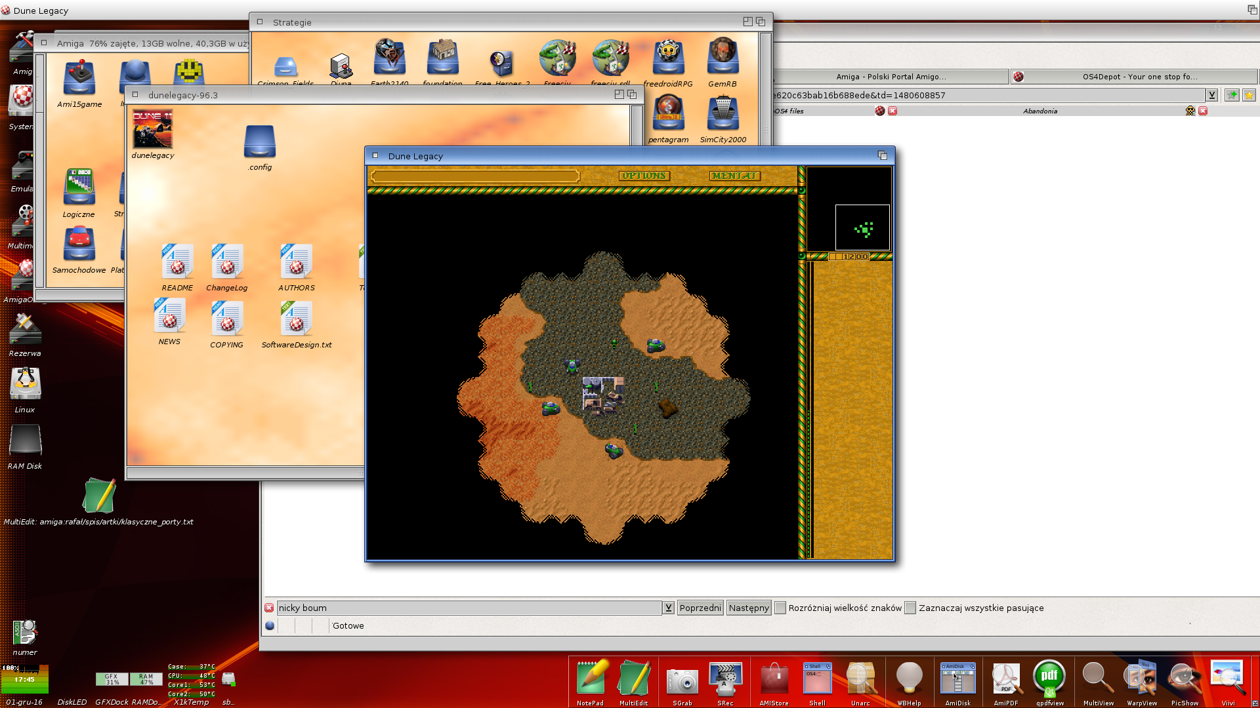Screen dimensions: 1260x708
Task: Switch to 'Amiga - Polski Portal Amigo...' tab
Action: [891, 77]
